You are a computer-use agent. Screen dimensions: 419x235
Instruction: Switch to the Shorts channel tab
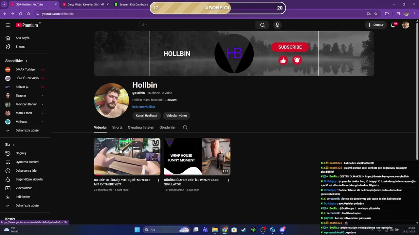tap(117, 128)
